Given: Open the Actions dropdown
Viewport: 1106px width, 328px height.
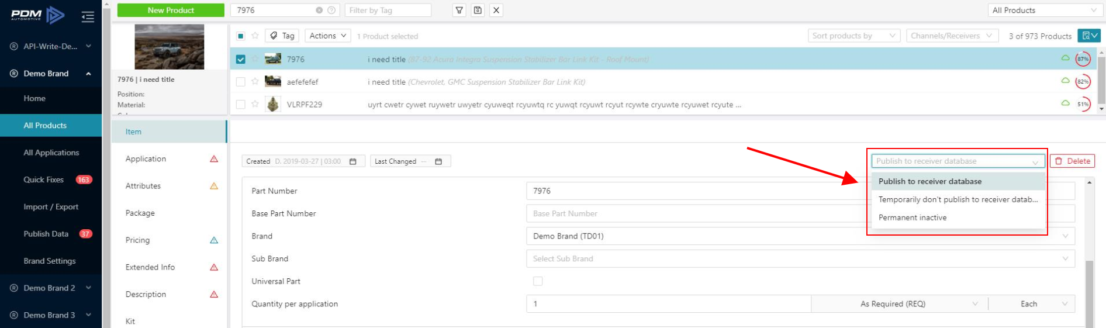Looking at the screenshot, I should click(x=328, y=36).
